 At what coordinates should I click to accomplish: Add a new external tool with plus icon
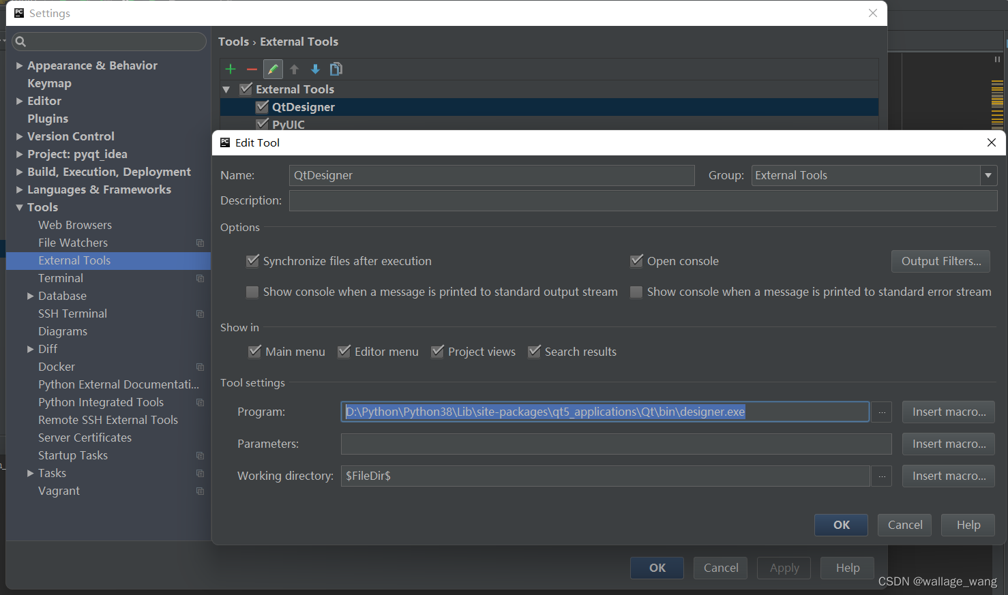[231, 69]
